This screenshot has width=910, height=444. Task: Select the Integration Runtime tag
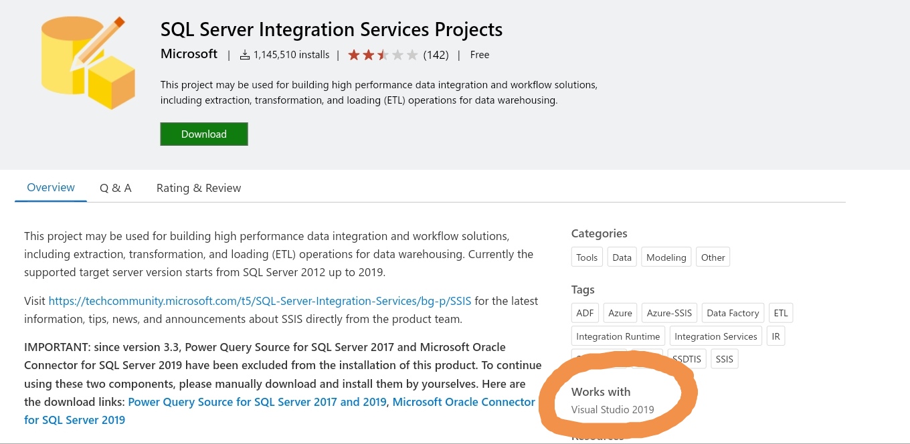(x=618, y=336)
